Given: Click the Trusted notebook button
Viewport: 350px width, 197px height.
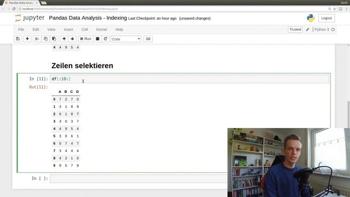Looking at the screenshot, I should pyautogui.click(x=295, y=30).
